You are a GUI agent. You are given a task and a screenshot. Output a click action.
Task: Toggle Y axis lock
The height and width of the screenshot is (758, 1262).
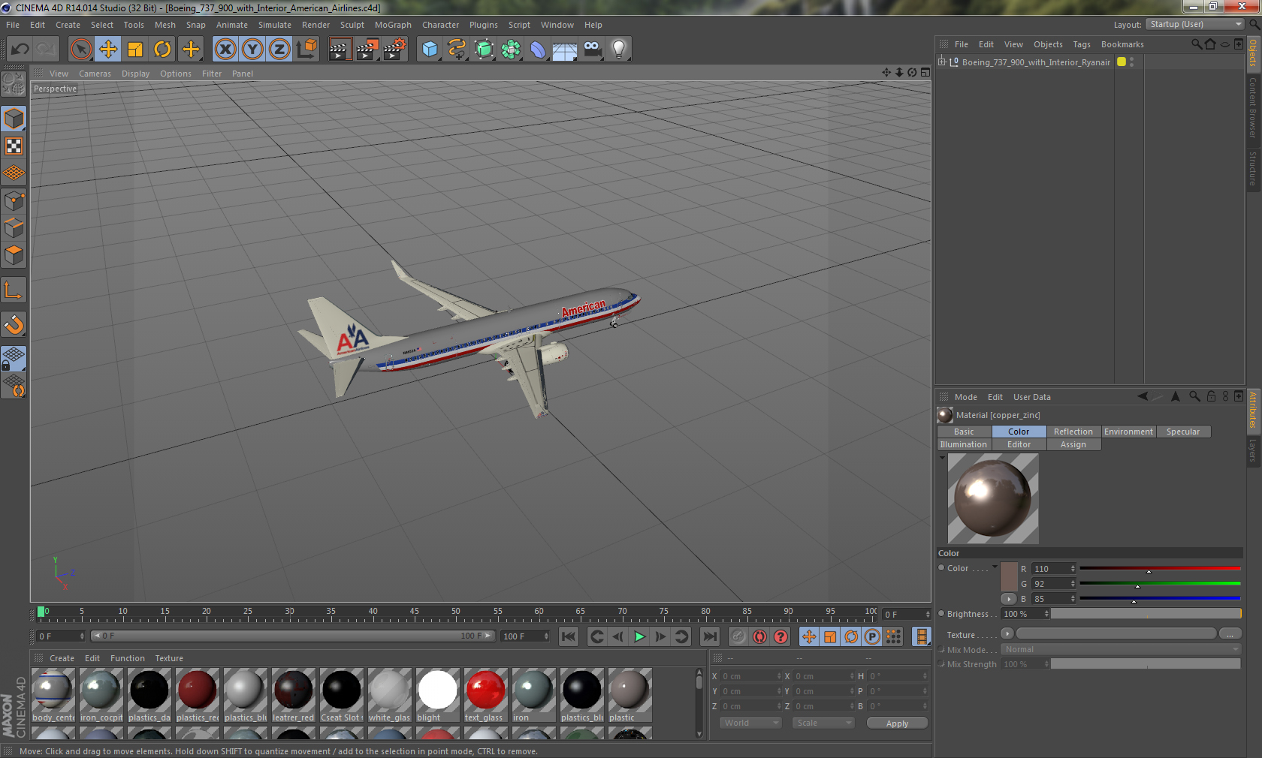tap(252, 50)
